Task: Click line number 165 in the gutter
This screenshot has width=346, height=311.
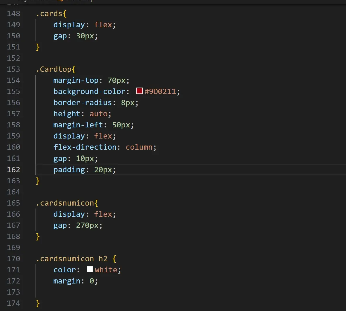Action: 13,203
